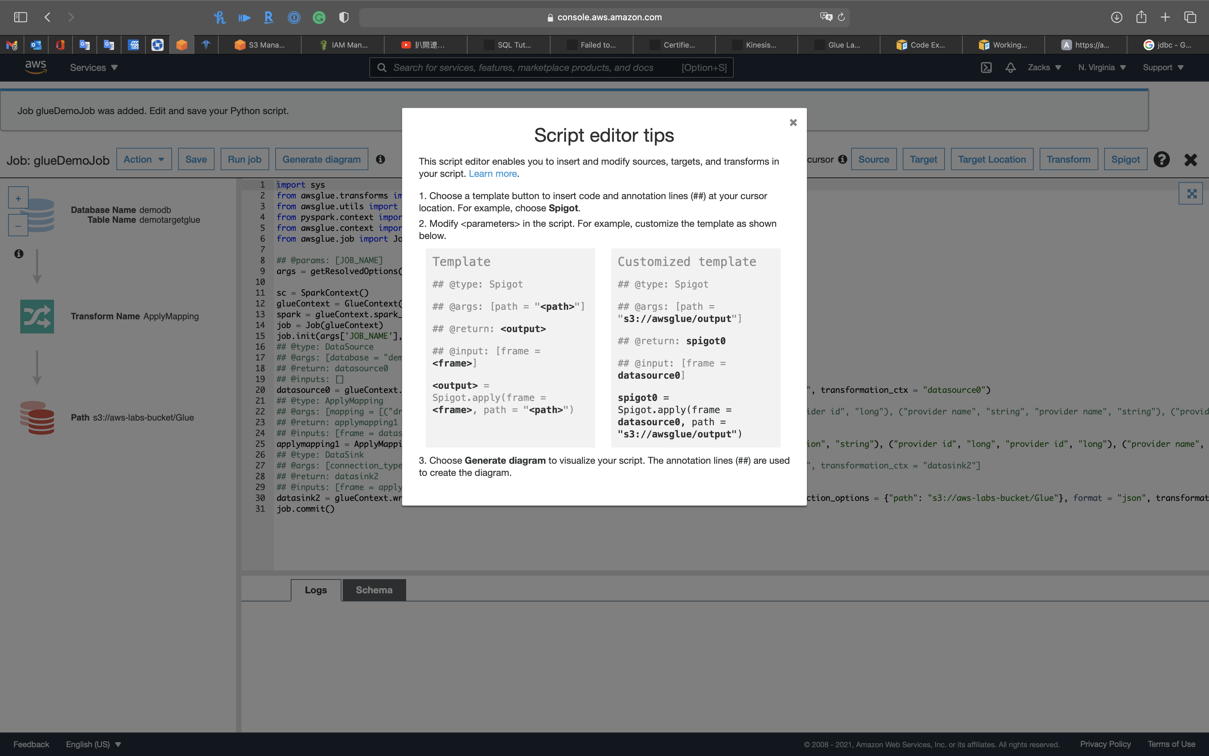Open the help question mark icon

[1161, 160]
